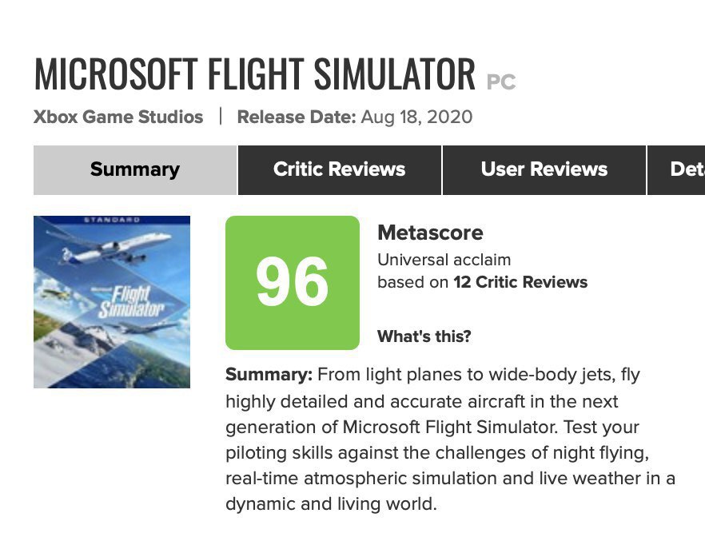Click the game description paragraph
705x537 pixels.
448,440
